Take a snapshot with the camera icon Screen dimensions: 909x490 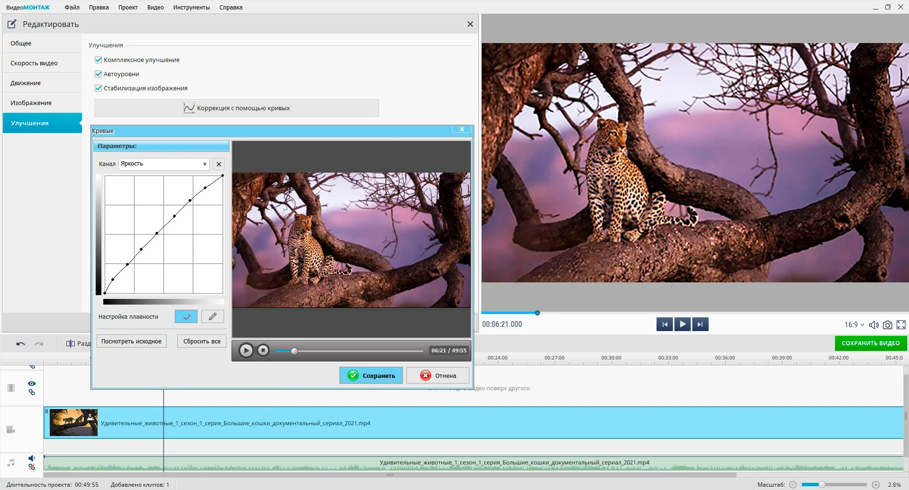click(887, 325)
